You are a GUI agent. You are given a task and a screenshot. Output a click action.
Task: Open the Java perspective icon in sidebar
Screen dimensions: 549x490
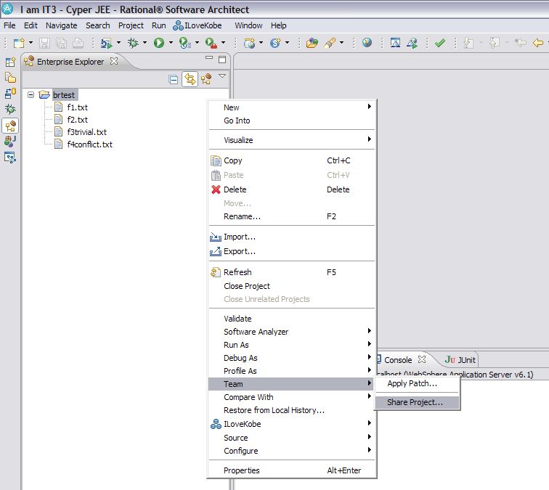tap(10, 141)
